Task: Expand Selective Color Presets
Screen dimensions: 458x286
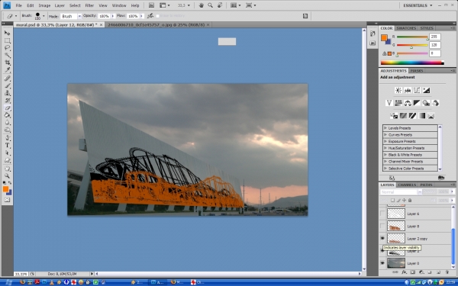Action: 385,169
